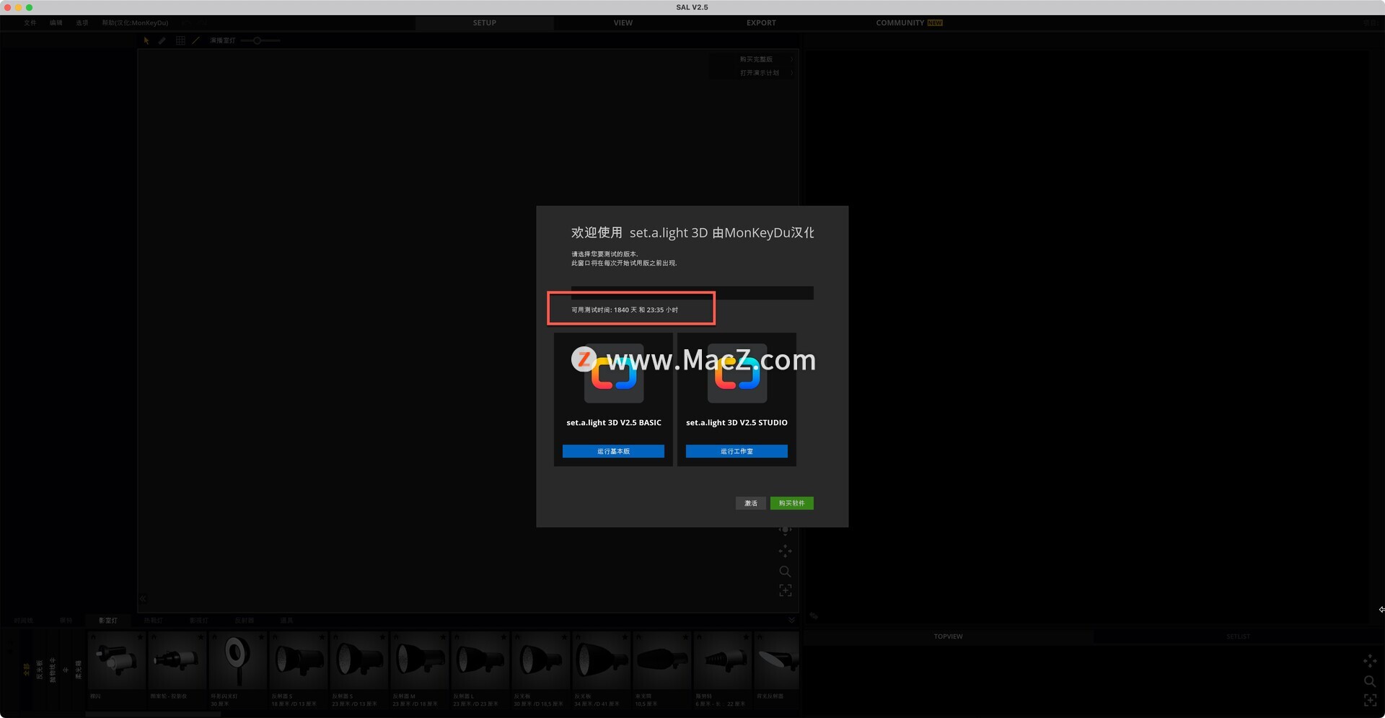Screen dimensions: 1385x718
Task: Open the 热靴灯 library tab
Action: [153, 621]
